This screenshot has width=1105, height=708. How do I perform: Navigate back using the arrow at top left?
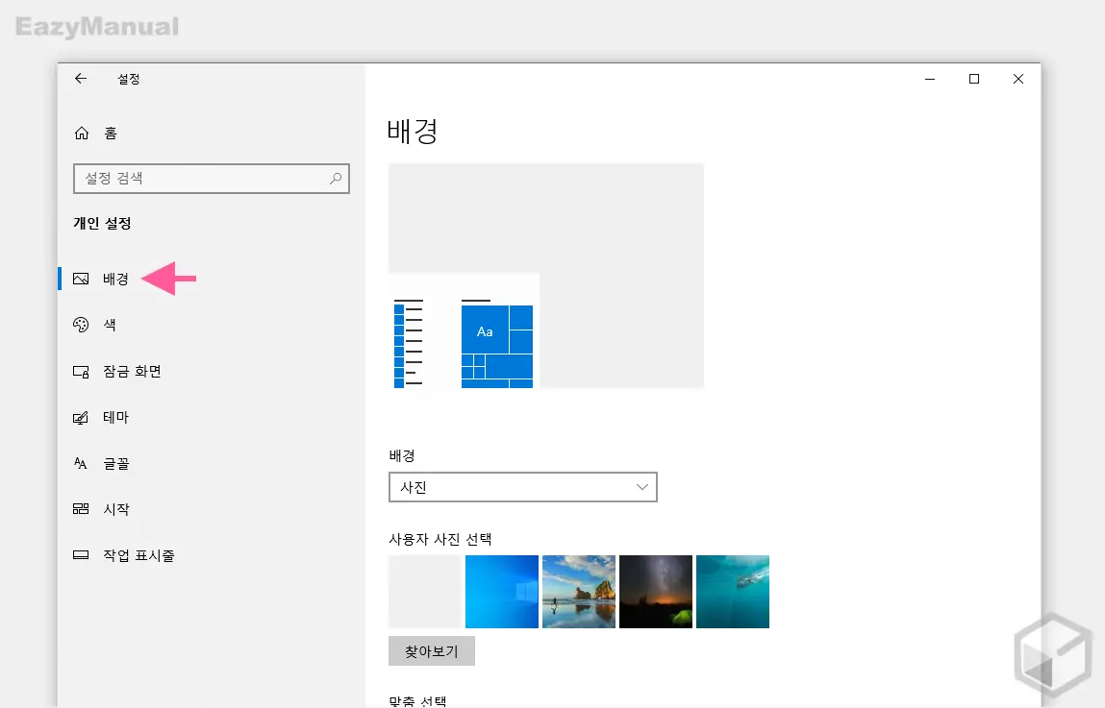coord(81,79)
